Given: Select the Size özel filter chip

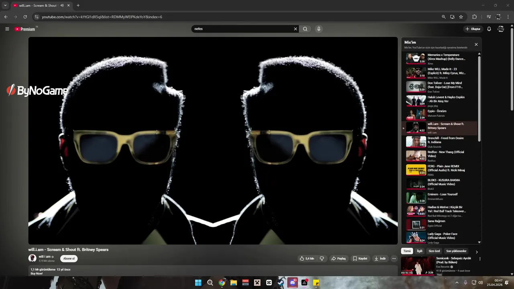Looking at the screenshot, I should coord(434,251).
